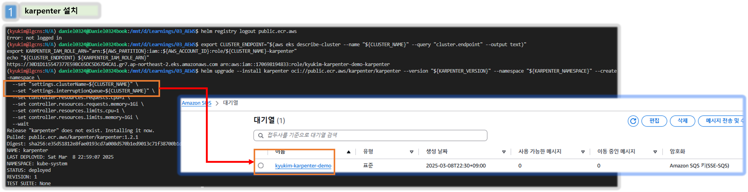
Task: Click the 'Pulled: public.ecr.aws/karpenter/karpenter:1.2.1' line
Action: (x=72, y=137)
